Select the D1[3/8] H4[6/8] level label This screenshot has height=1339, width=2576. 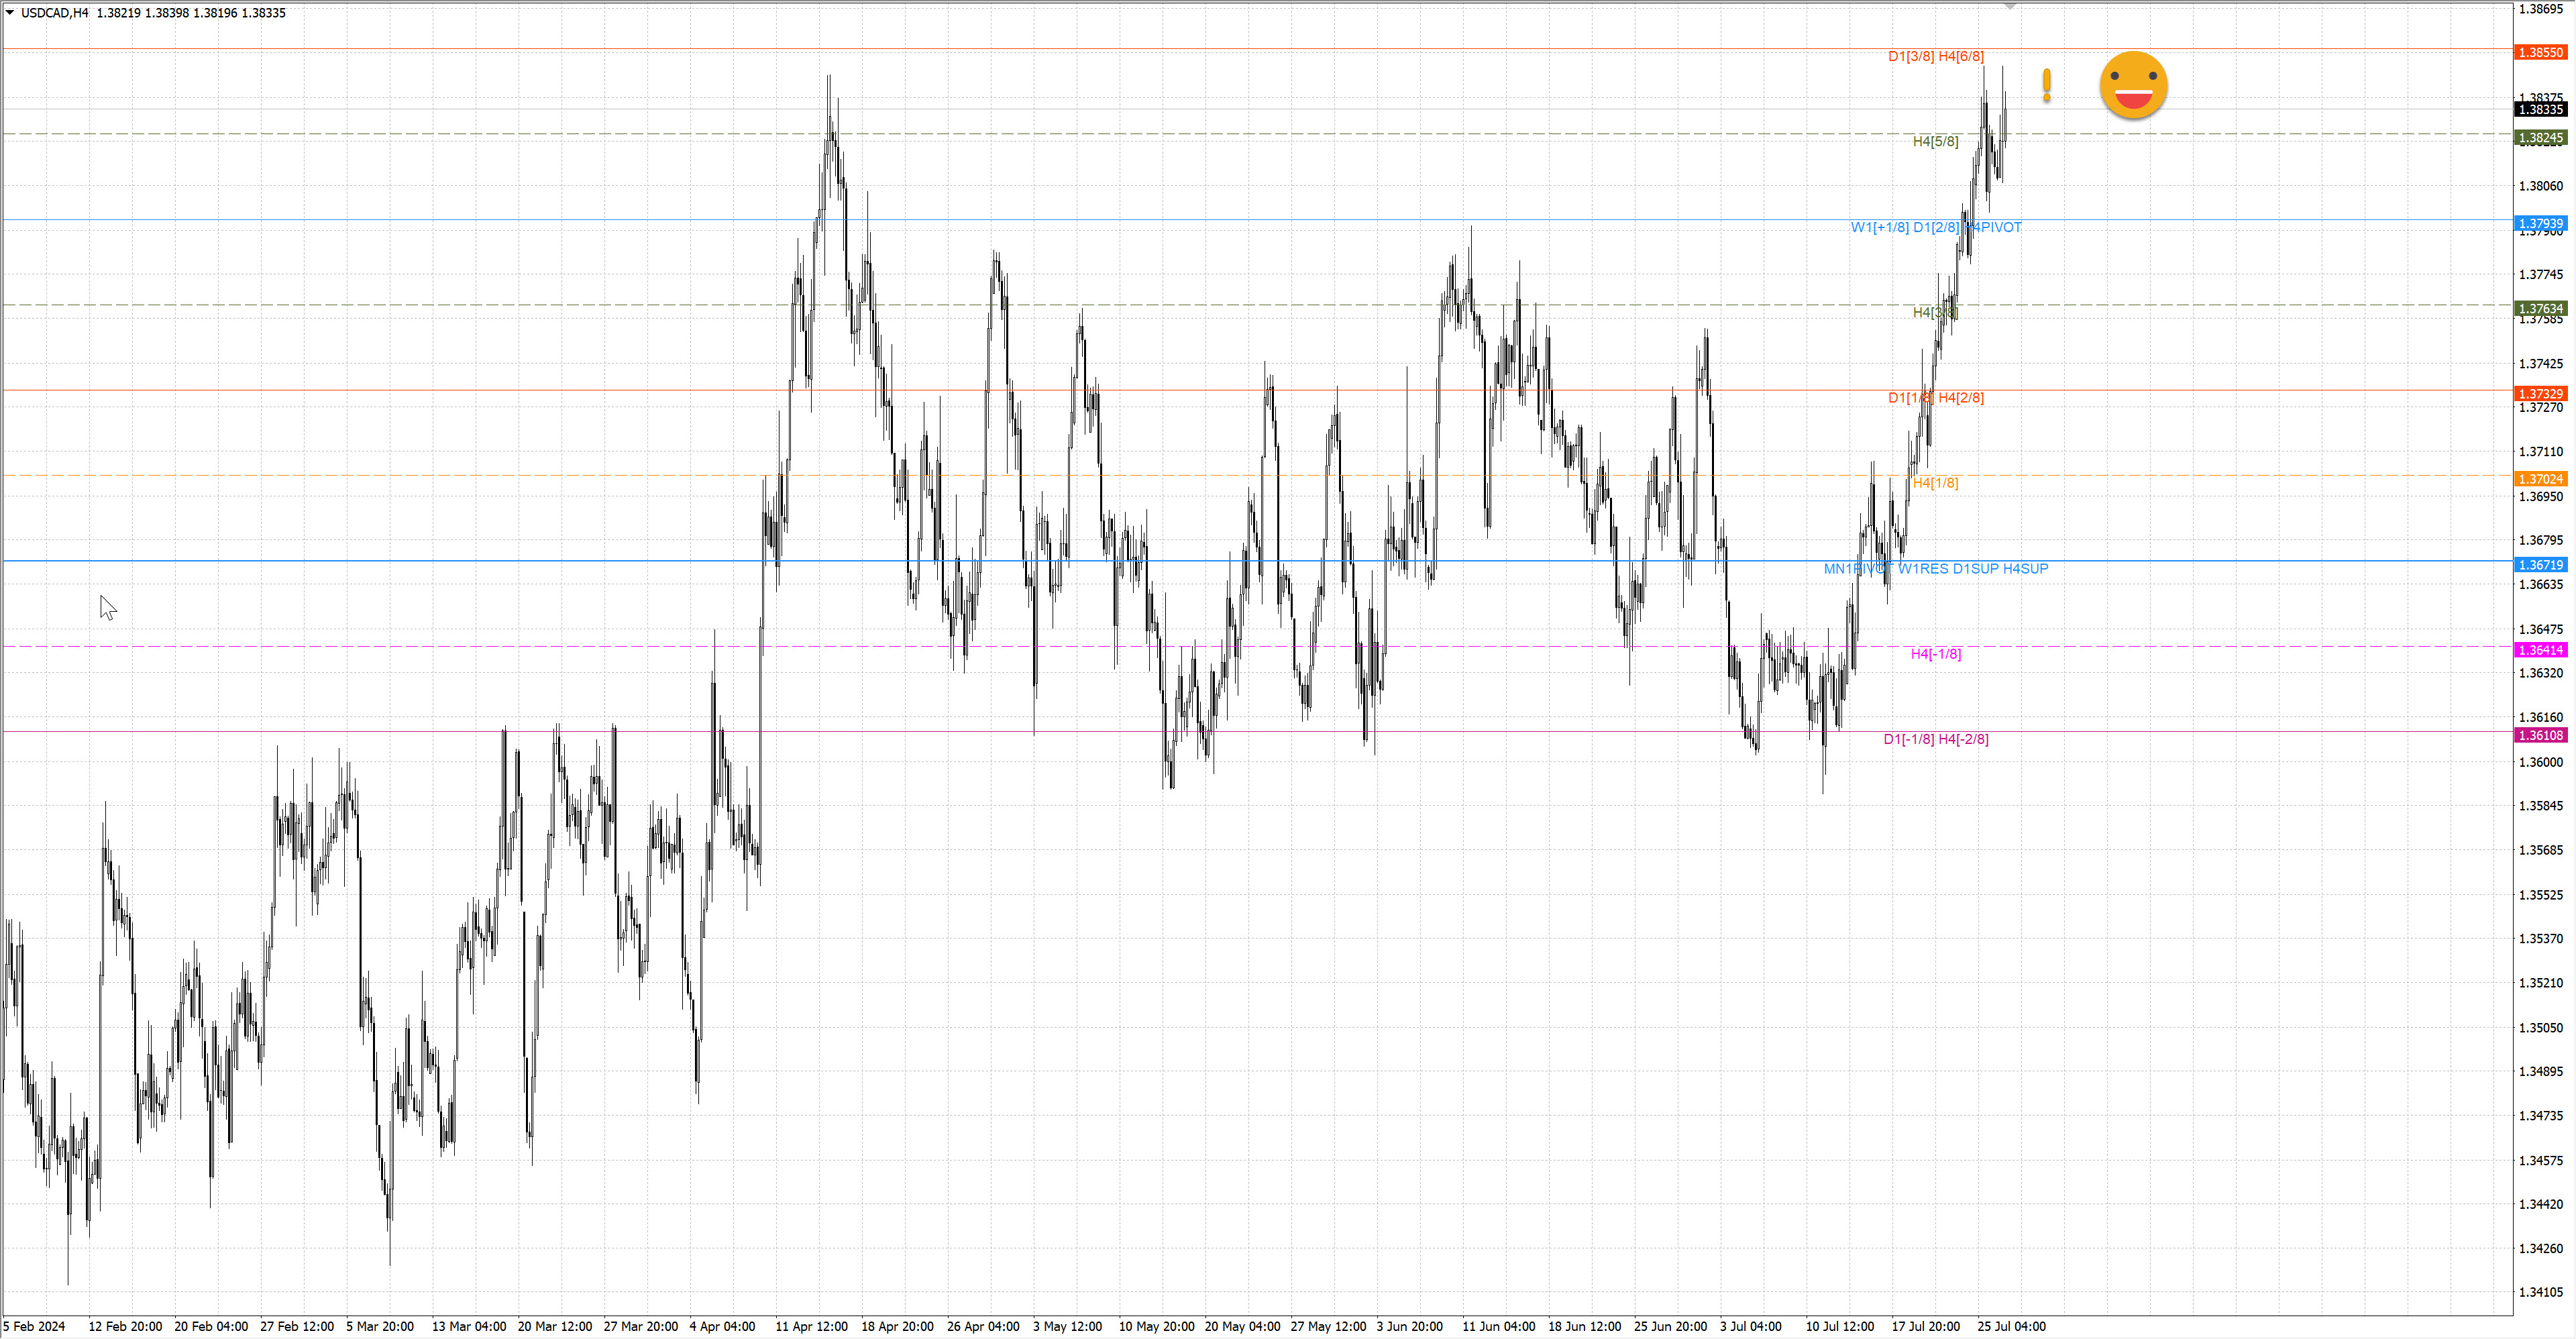[x=1935, y=57]
